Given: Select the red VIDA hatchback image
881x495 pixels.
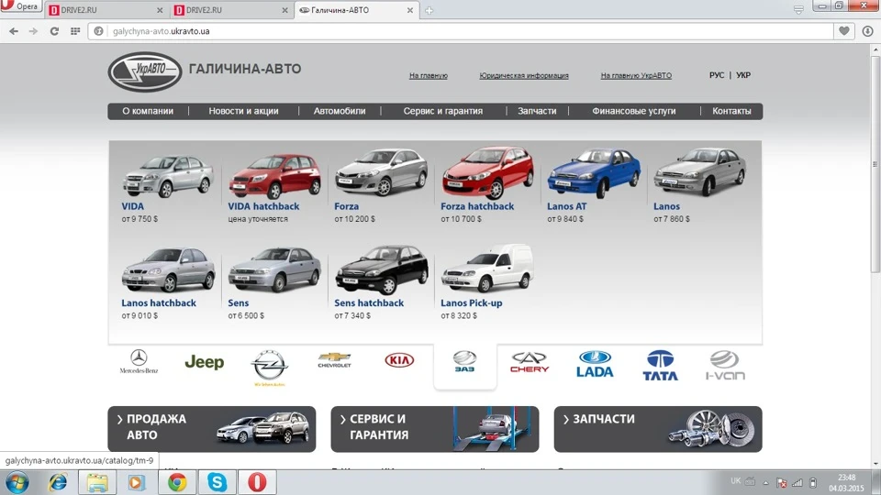Looking at the screenshot, I should pyautogui.click(x=274, y=176).
